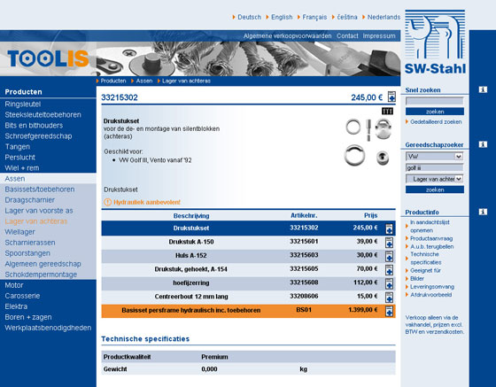Image resolution: width=496 pixels, height=387 pixels.
Task: Click In aandachtslijst opnemen link
Action: pyautogui.click(x=430, y=227)
